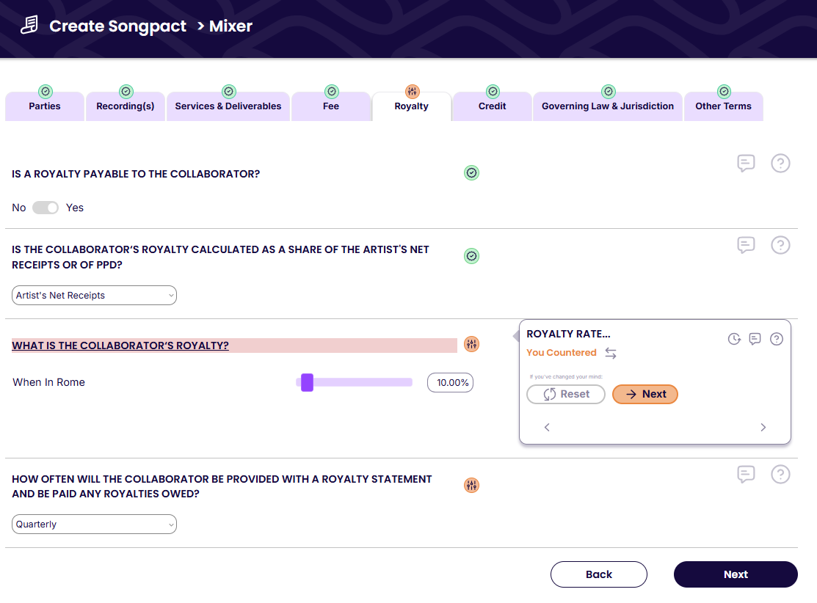Click the dark Next button at bottom
This screenshot has width=817, height=603.
[736, 574]
